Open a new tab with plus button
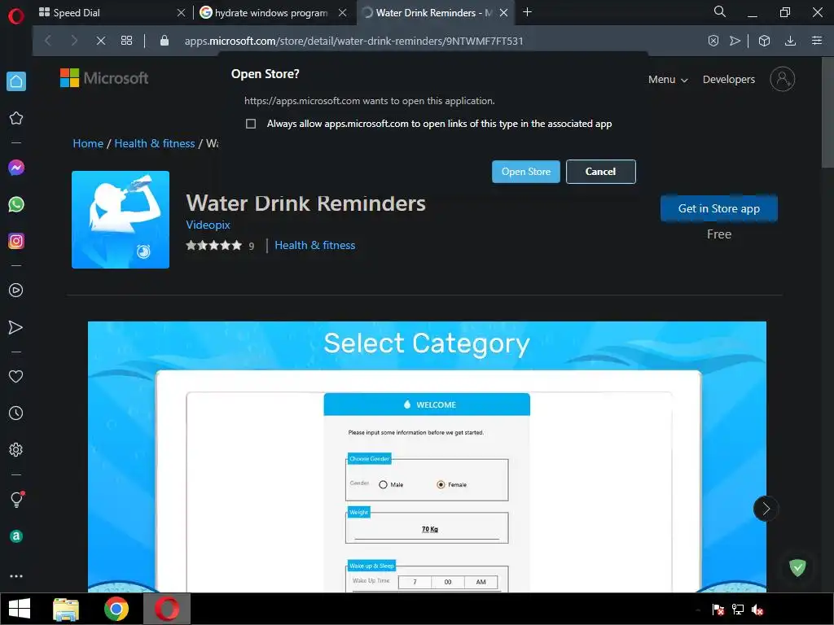This screenshot has height=625, width=834. 527,11
